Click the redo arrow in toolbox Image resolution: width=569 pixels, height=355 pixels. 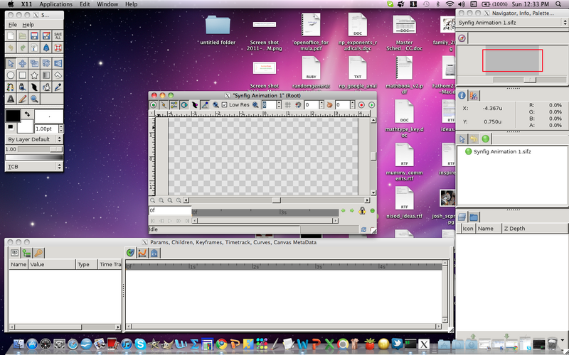pos(23,48)
